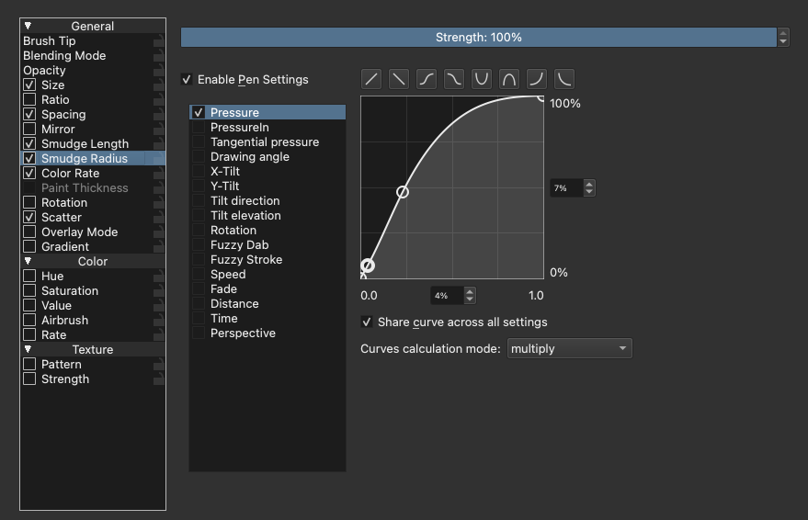This screenshot has width=808, height=520.
Task: Choose the arch-shaped curve preset
Action: coord(509,79)
